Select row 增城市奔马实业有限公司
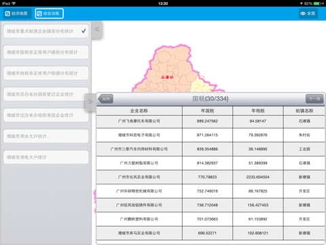 pos(211,233)
